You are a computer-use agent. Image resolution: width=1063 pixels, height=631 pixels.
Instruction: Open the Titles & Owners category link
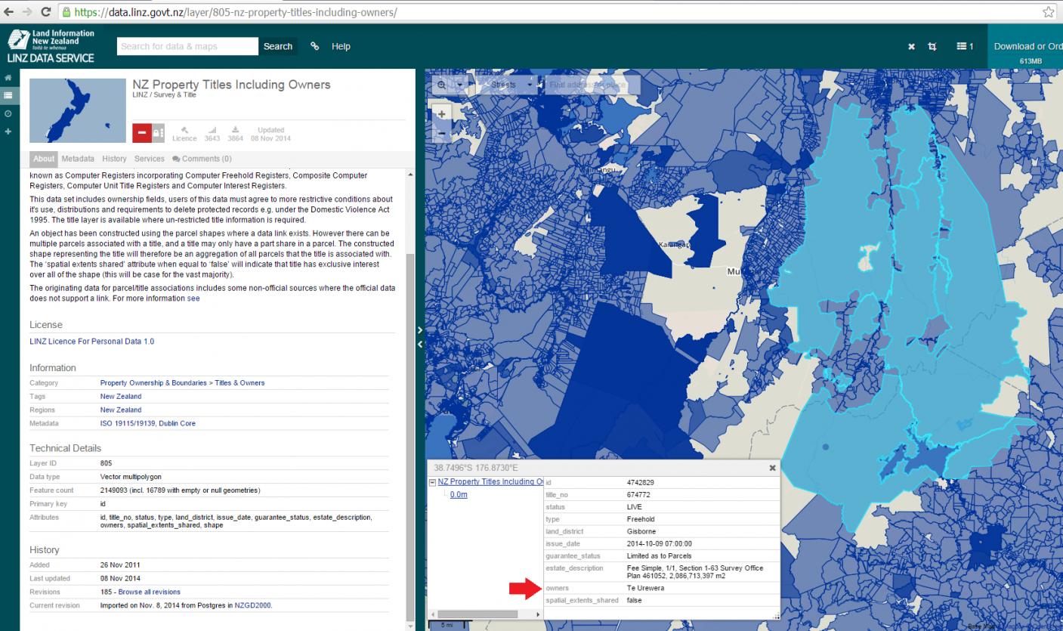point(239,383)
